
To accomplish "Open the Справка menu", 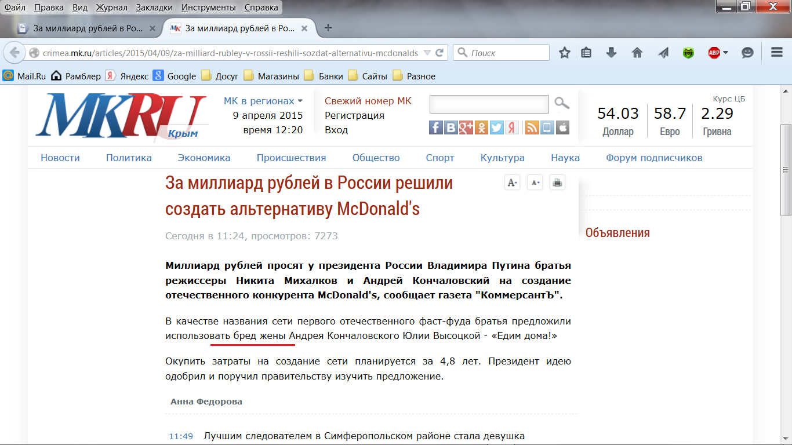I will (260, 8).
